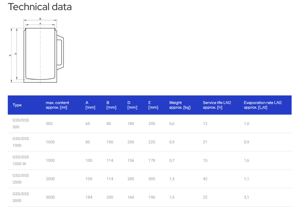295x209 pixels.
Task: Click the D [mm] column header
Action: [132, 105]
